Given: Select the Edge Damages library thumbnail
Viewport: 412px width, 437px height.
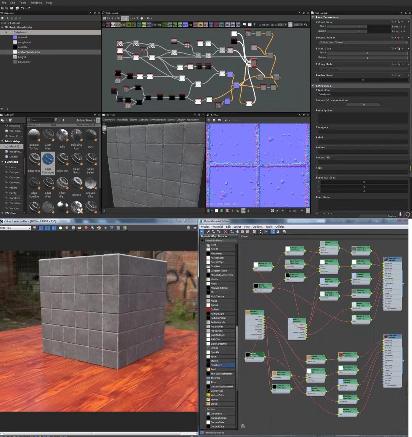Looking at the screenshot, I should coord(48,159).
